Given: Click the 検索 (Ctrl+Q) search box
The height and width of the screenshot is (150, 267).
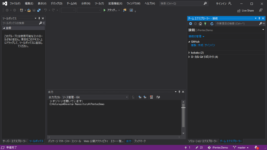Looking at the screenshot, I should pyautogui.click(x=183, y=3).
